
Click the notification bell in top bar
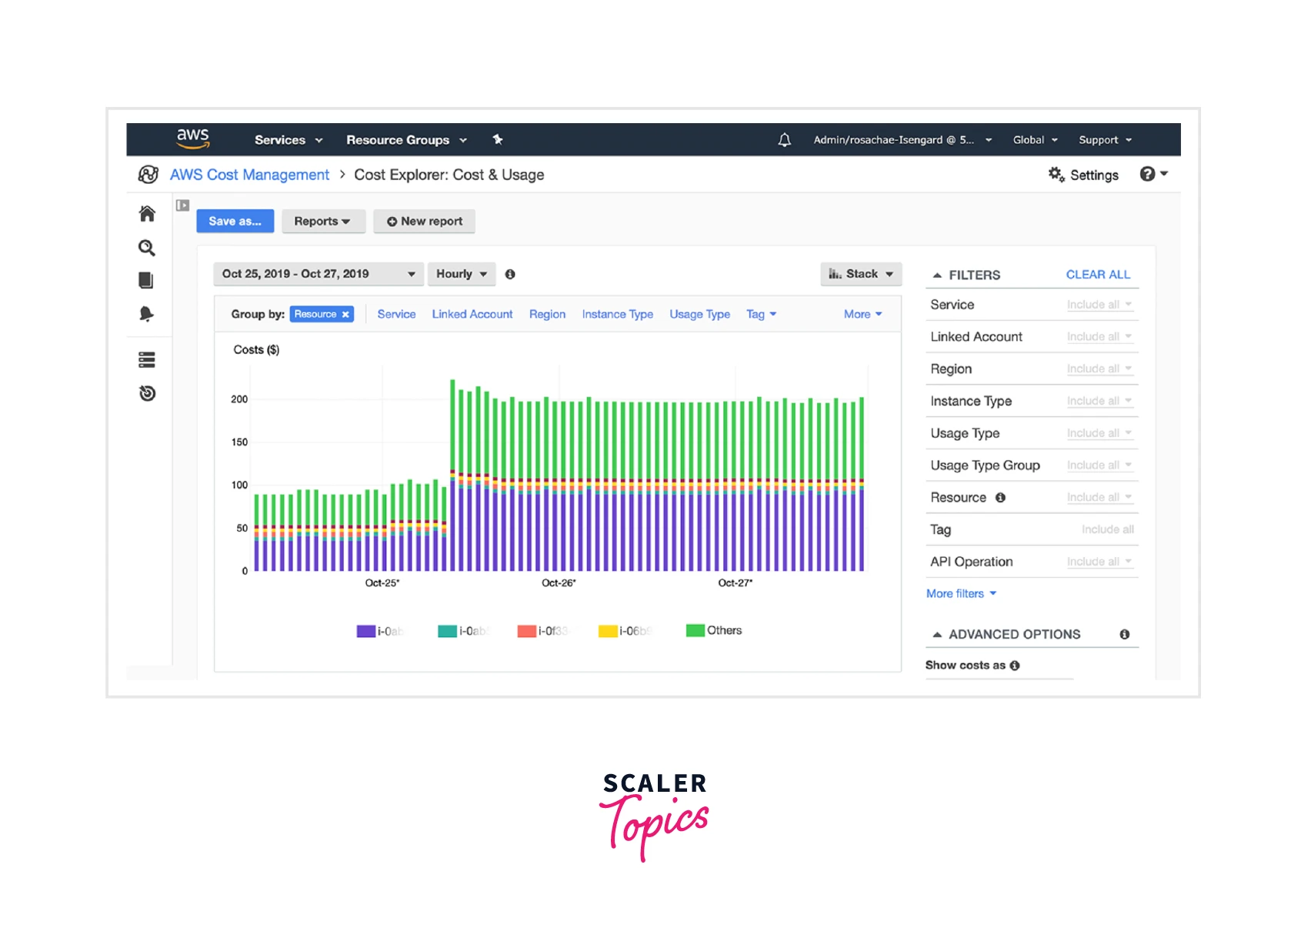point(784,140)
